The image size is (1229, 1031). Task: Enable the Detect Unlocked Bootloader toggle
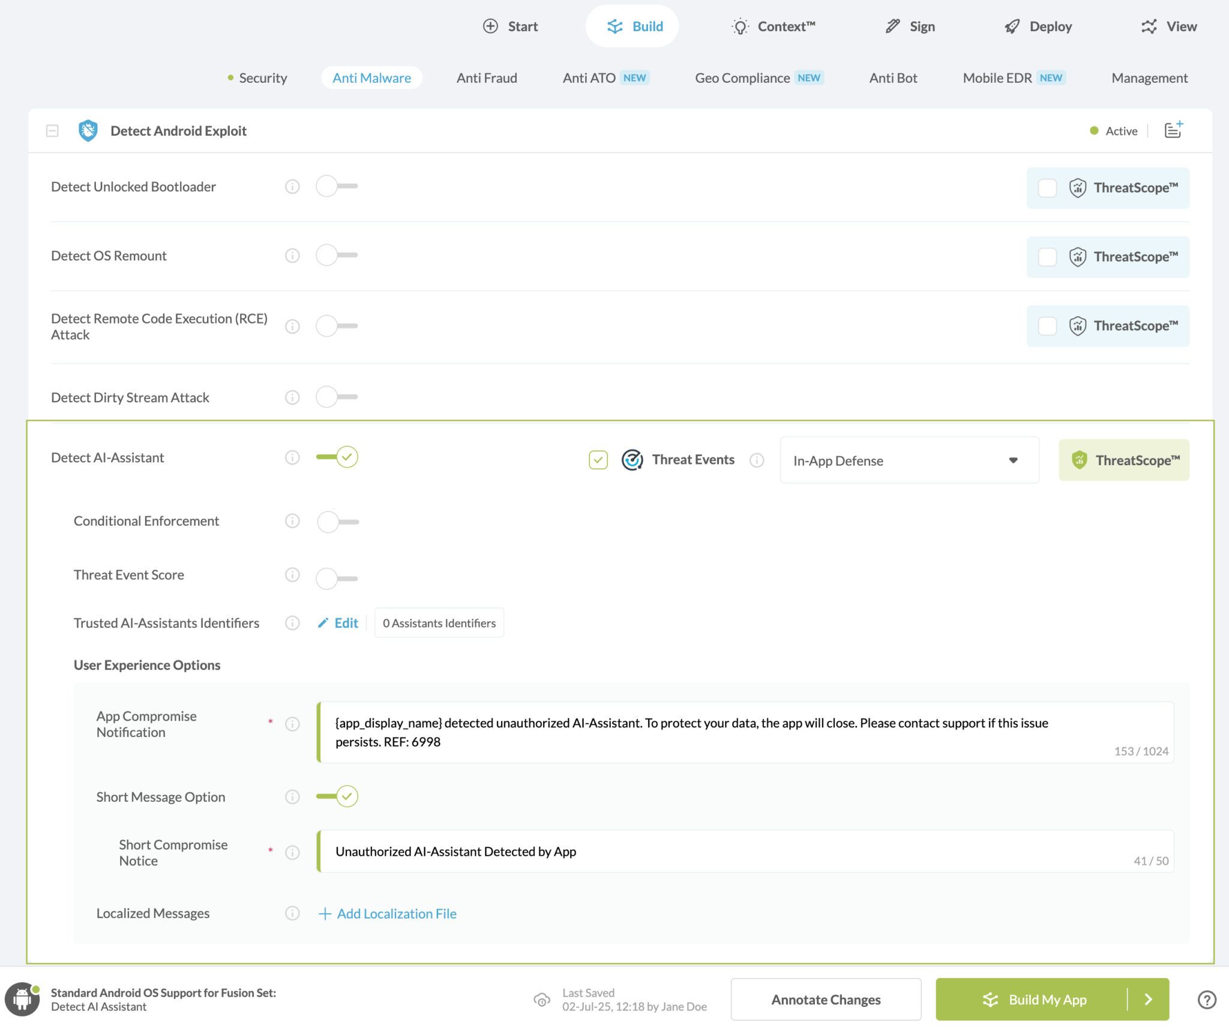tap(336, 186)
